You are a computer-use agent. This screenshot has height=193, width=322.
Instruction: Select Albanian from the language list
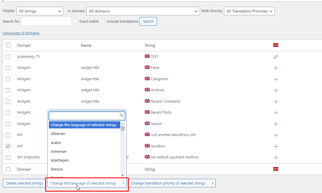(x=58, y=134)
